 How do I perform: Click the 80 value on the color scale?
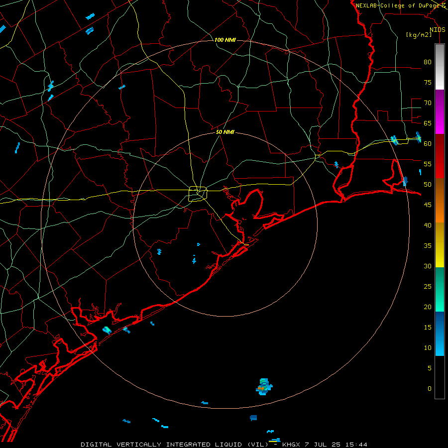428,62
